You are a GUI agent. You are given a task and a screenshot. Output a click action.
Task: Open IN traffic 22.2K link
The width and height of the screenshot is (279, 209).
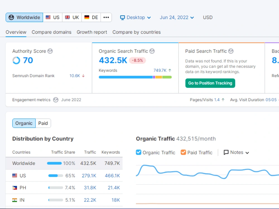[90, 200]
